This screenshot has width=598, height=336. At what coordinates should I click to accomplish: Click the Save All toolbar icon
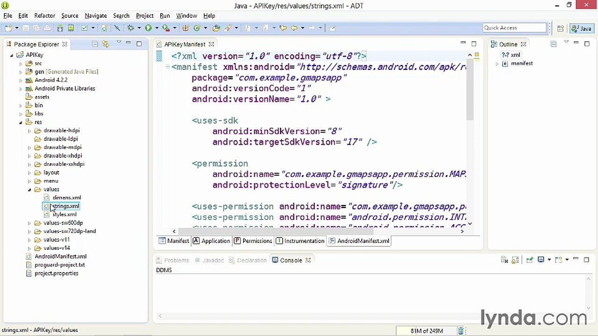[x=36, y=28]
